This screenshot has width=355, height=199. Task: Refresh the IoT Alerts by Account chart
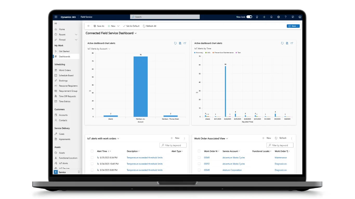(x=175, y=43)
